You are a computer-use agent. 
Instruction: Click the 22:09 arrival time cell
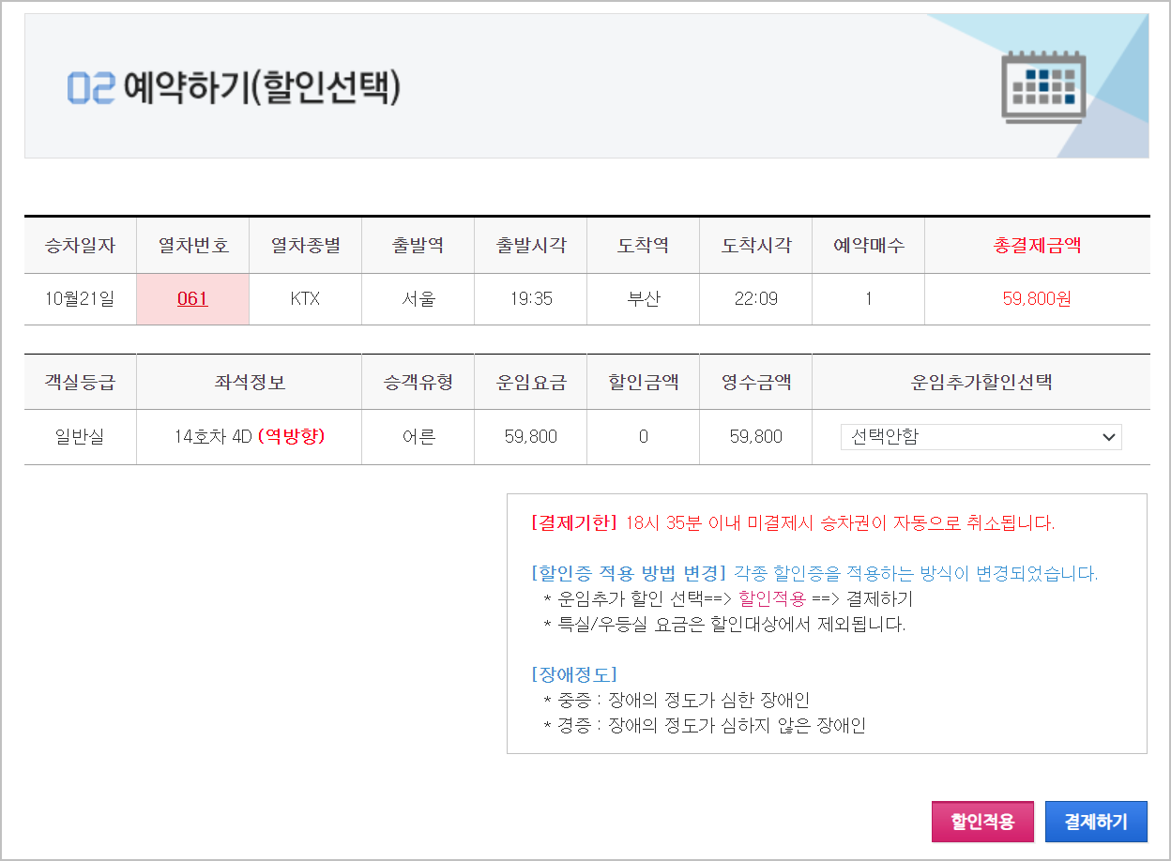pyautogui.click(x=756, y=299)
